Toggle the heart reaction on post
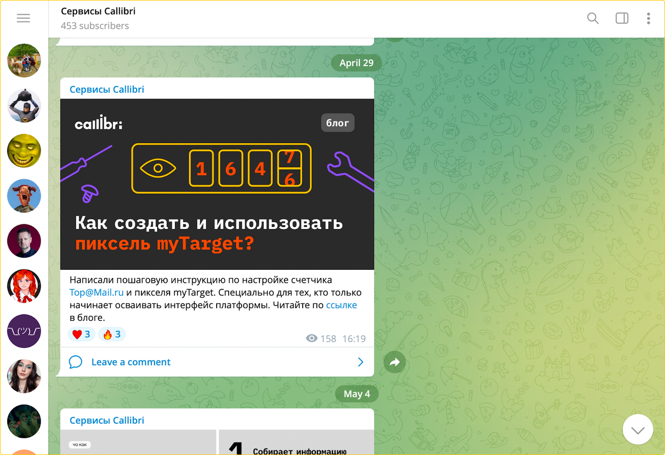 [x=81, y=334]
